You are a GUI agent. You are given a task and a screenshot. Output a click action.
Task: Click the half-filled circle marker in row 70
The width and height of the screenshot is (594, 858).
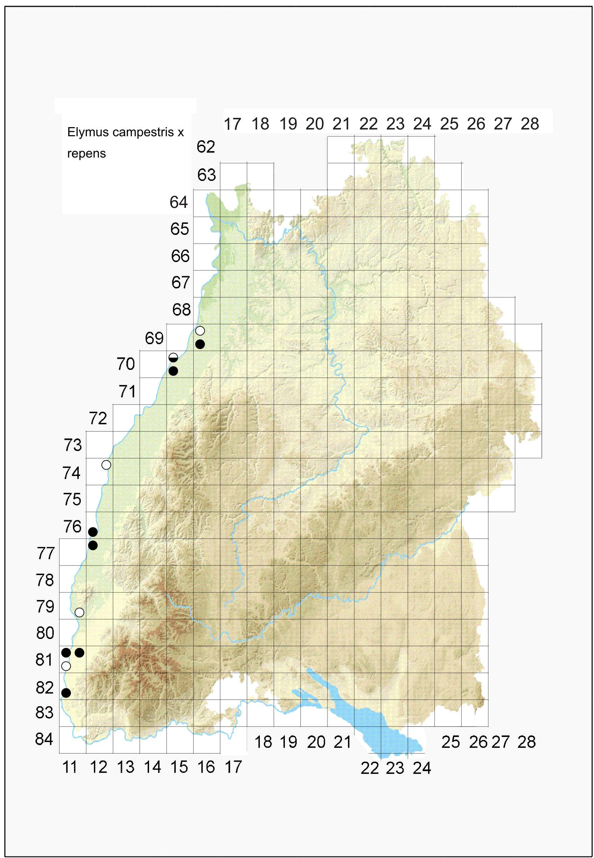[x=173, y=358]
